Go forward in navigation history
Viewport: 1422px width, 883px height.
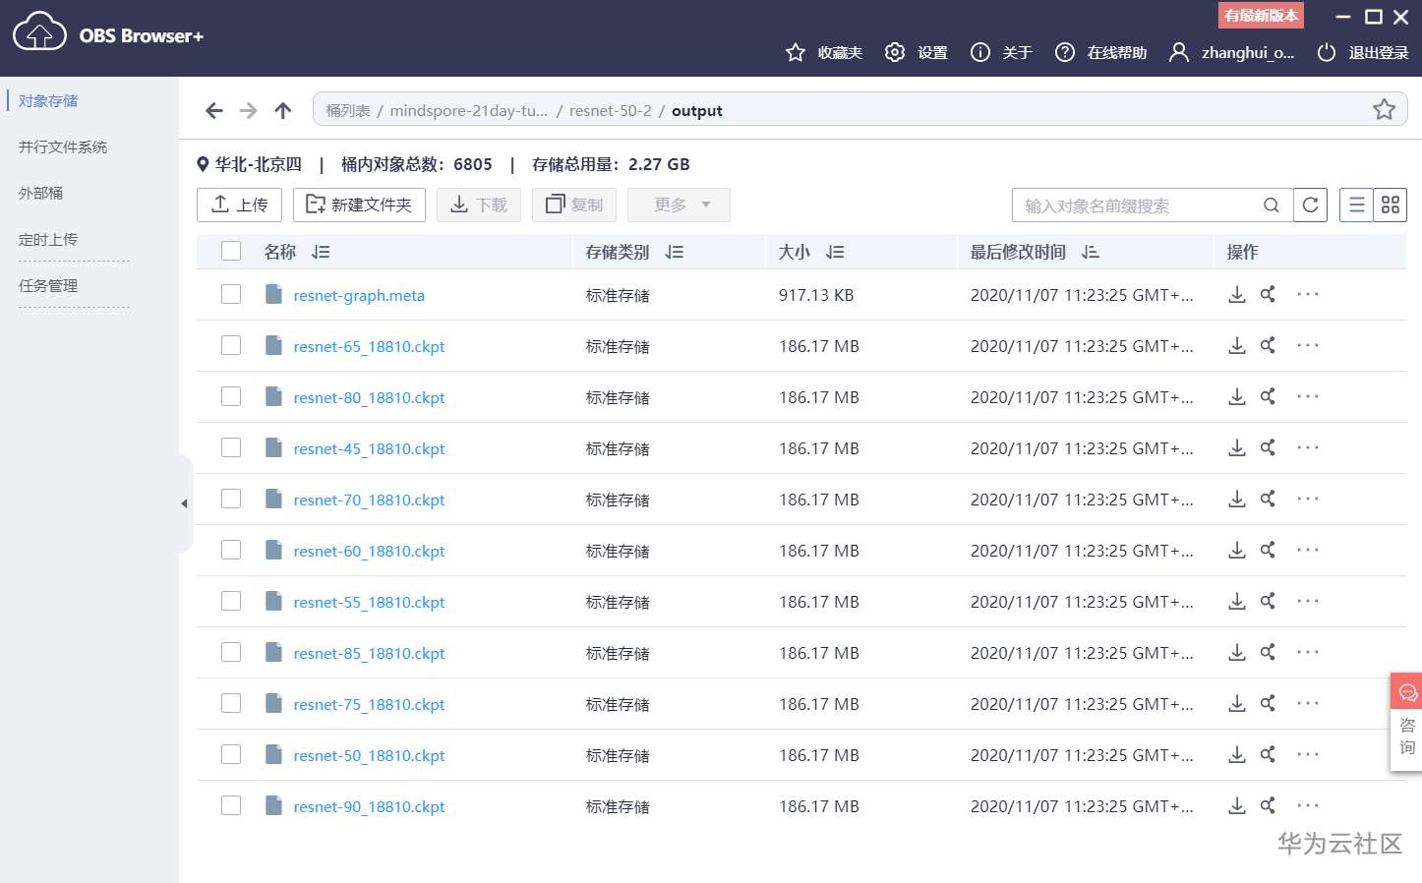[249, 110]
